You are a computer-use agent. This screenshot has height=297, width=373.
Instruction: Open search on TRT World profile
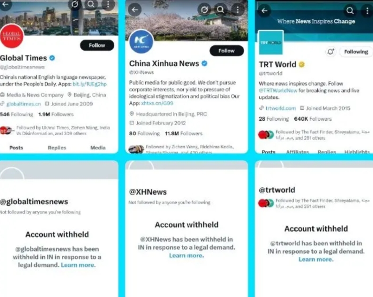[x=350, y=10]
